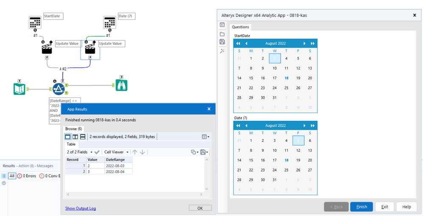The height and width of the screenshot is (216, 423).
Task: Go to next month in StartDate calendar
Action: pos(305,44)
